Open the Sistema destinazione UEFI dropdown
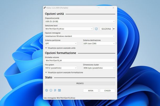Image resolution: width=160 pixels, height=106 pixels. (99, 44)
